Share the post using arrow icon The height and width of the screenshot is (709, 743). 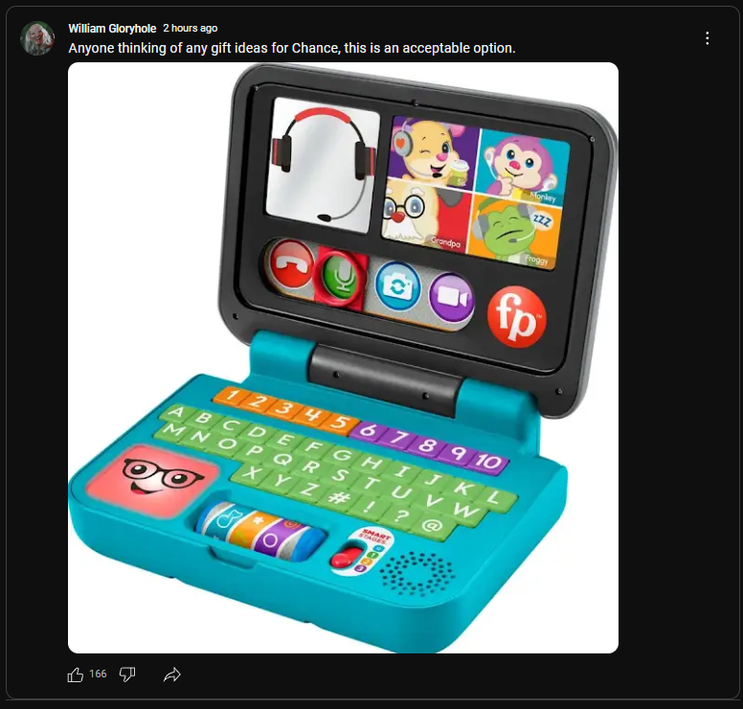pyautogui.click(x=172, y=675)
